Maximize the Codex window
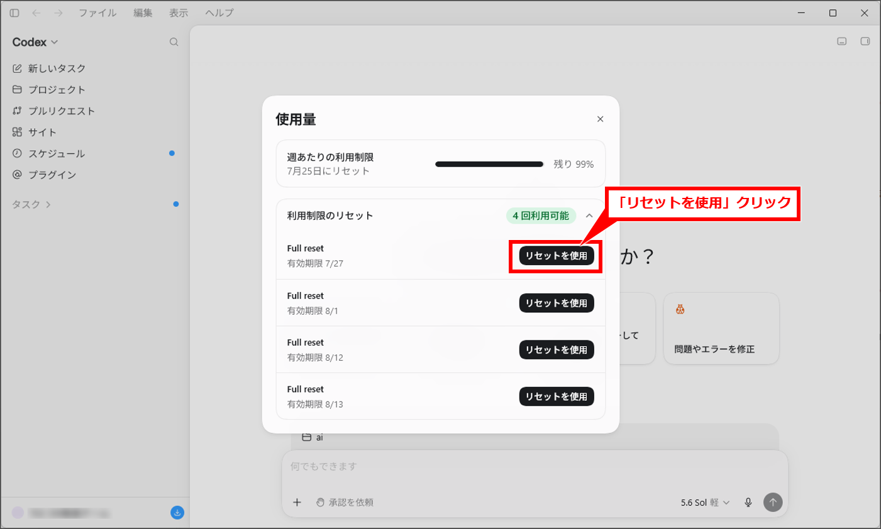The width and height of the screenshot is (881, 529). 833,13
